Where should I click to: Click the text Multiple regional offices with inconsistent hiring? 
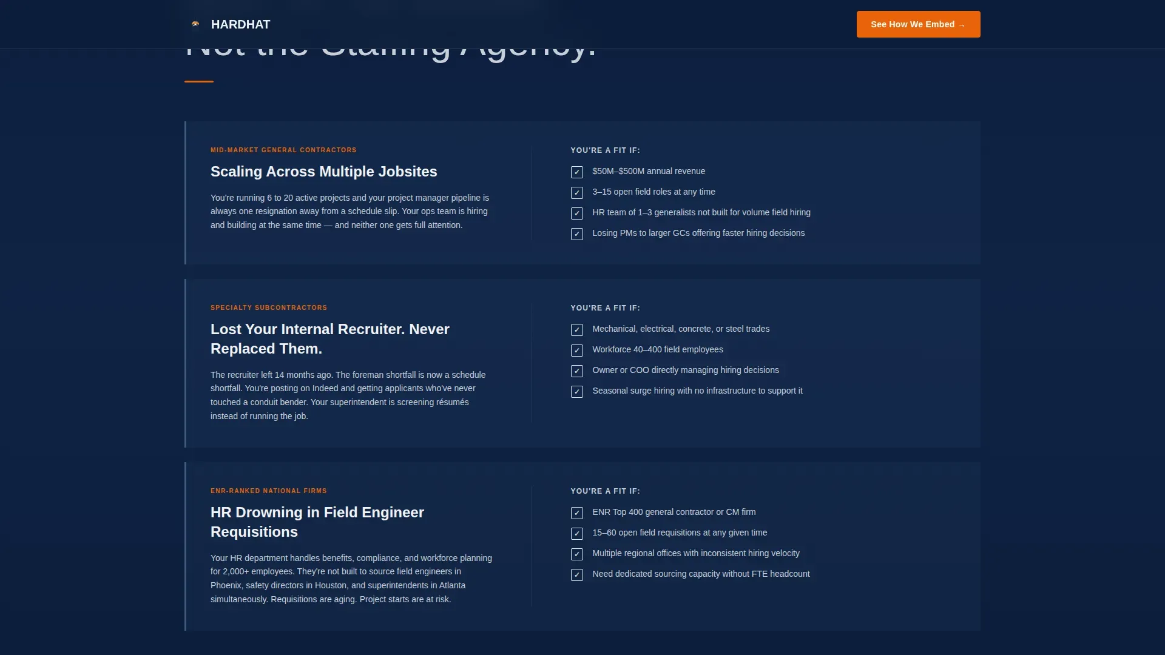point(696,553)
